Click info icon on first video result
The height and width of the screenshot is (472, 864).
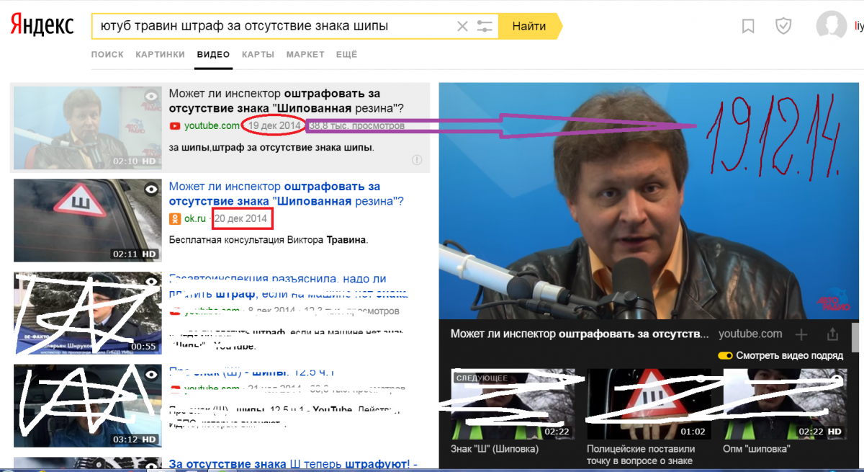coord(417,160)
